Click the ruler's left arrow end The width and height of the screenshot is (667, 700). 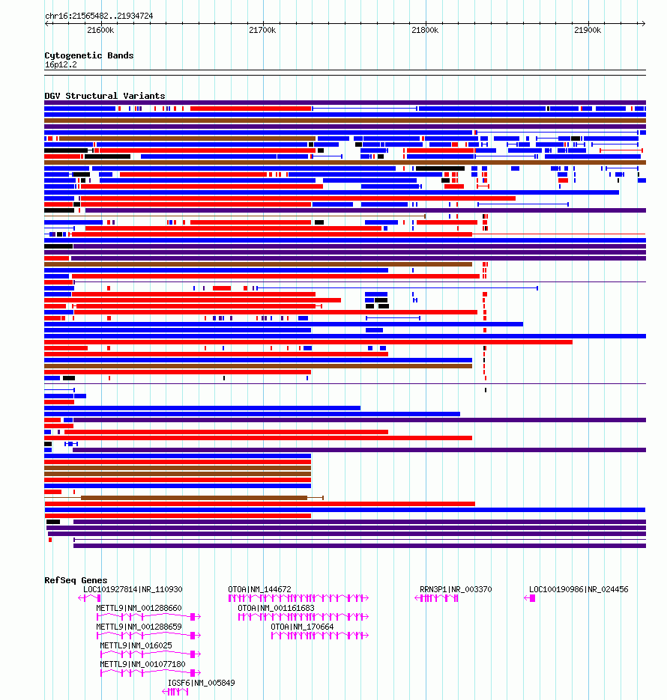point(46,23)
